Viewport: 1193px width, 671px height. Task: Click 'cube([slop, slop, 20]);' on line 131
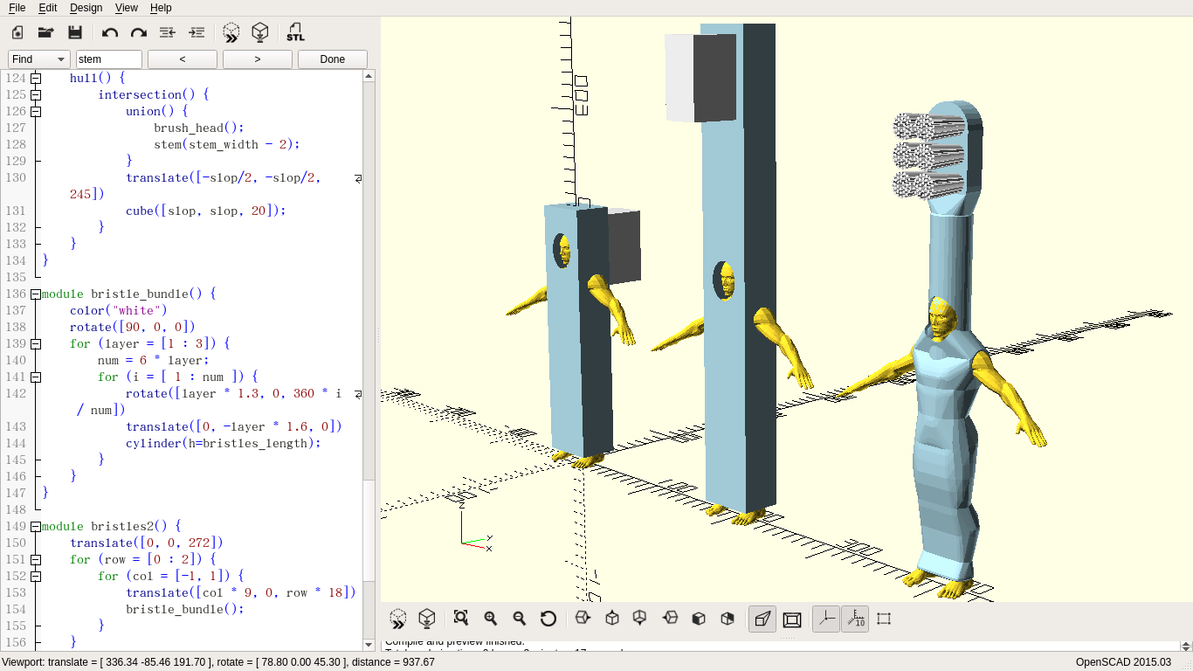pyautogui.click(x=206, y=211)
